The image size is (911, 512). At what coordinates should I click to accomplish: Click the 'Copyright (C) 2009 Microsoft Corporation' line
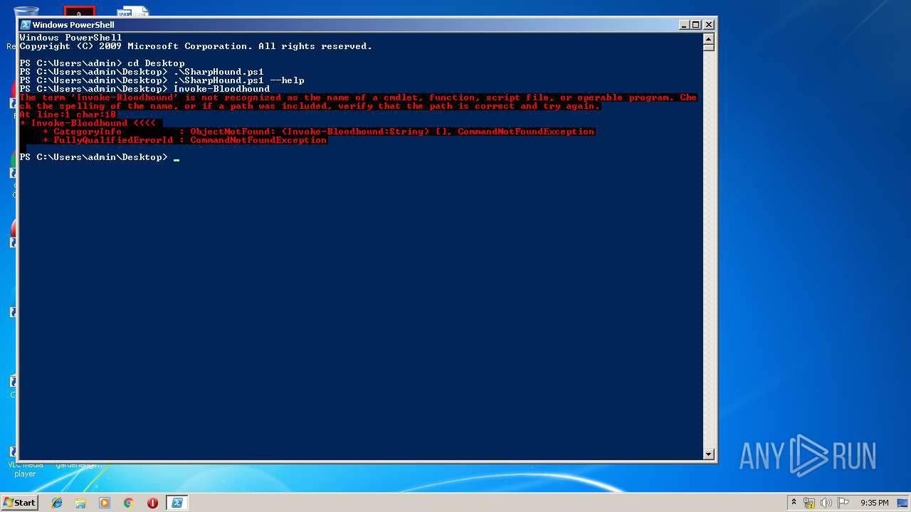click(x=196, y=46)
